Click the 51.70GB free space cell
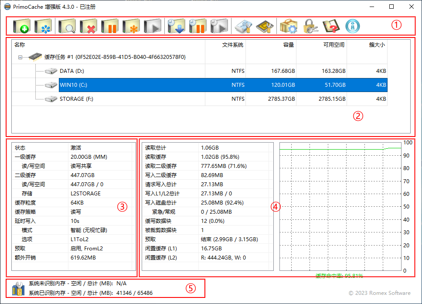This screenshot has height=304, width=422. coord(335,85)
